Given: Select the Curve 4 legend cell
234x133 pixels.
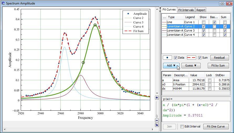Looking at the screenshot, I should (x=191, y=35).
